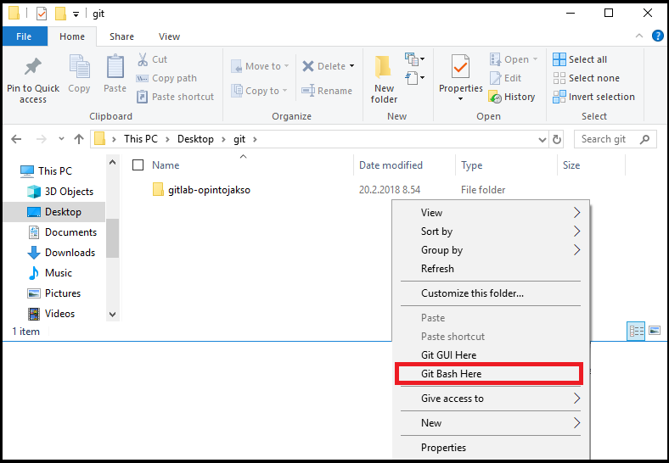Viewport: 669px width, 463px height.
Task: Click the Up arrow navigation icon
Action: [x=79, y=139]
